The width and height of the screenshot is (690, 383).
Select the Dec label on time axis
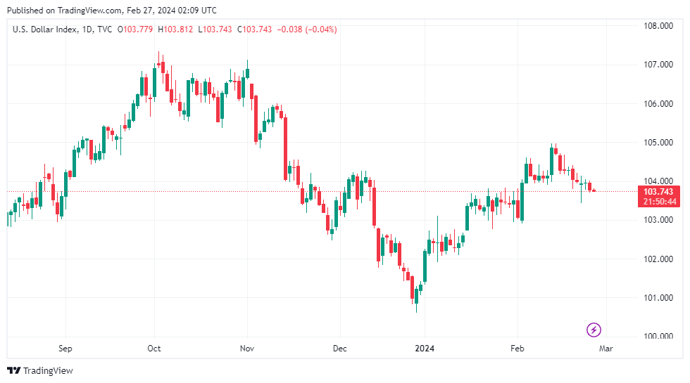pyautogui.click(x=340, y=349)
